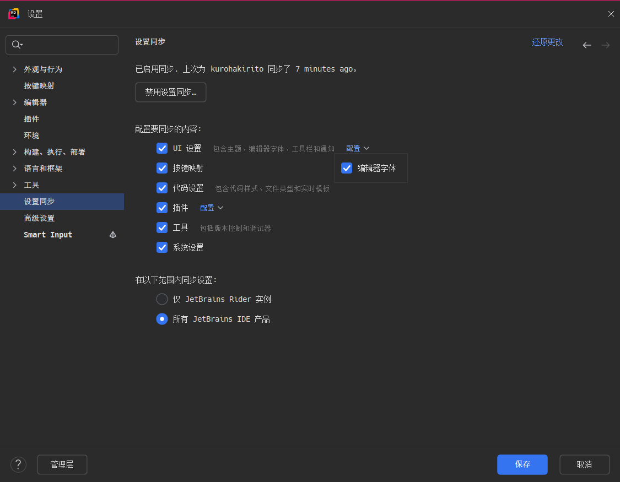Select 高级设置 in the sidebar
The height and width of the screenshot is (482, 620).
click(x=39, y=218)
